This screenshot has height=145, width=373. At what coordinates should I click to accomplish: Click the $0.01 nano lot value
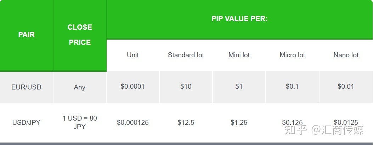(x=346, y=86)
